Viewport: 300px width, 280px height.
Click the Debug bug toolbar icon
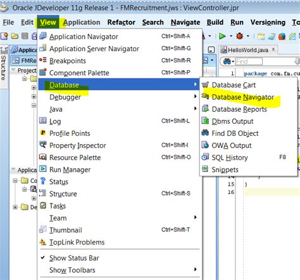240,36
